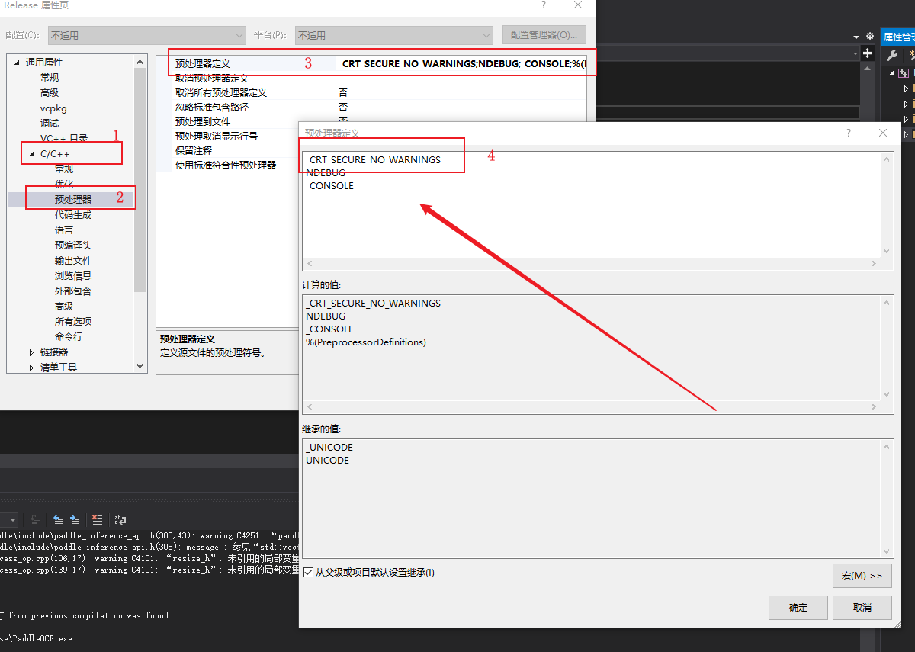The image size is (915, 652).
Task: Clear all messages in the output window
Action: click(x=98, y=520)
